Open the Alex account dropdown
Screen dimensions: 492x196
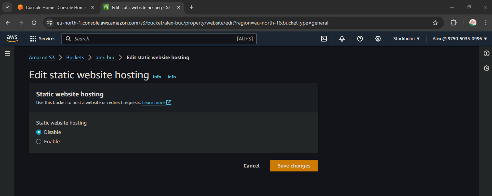[x=460, y=39]
